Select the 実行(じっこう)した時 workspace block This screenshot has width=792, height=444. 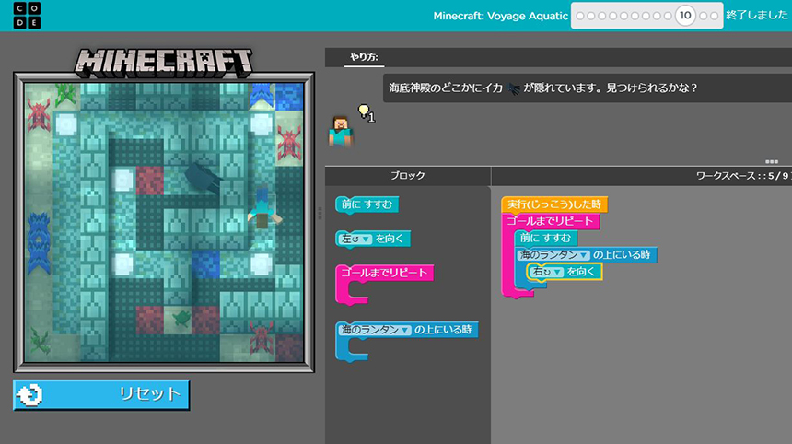point(554,204)
